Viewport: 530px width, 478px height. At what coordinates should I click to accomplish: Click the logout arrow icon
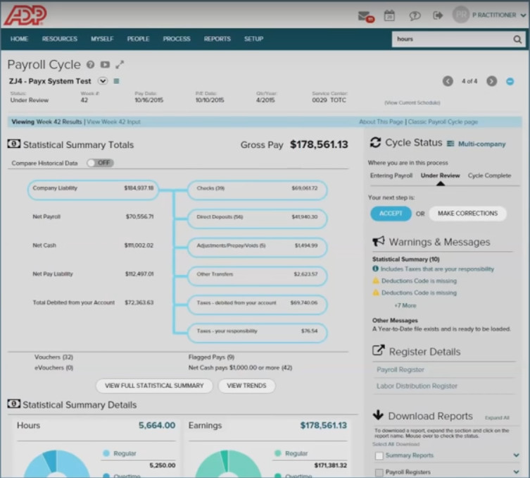pyautogui.click(x=438, y=16)
